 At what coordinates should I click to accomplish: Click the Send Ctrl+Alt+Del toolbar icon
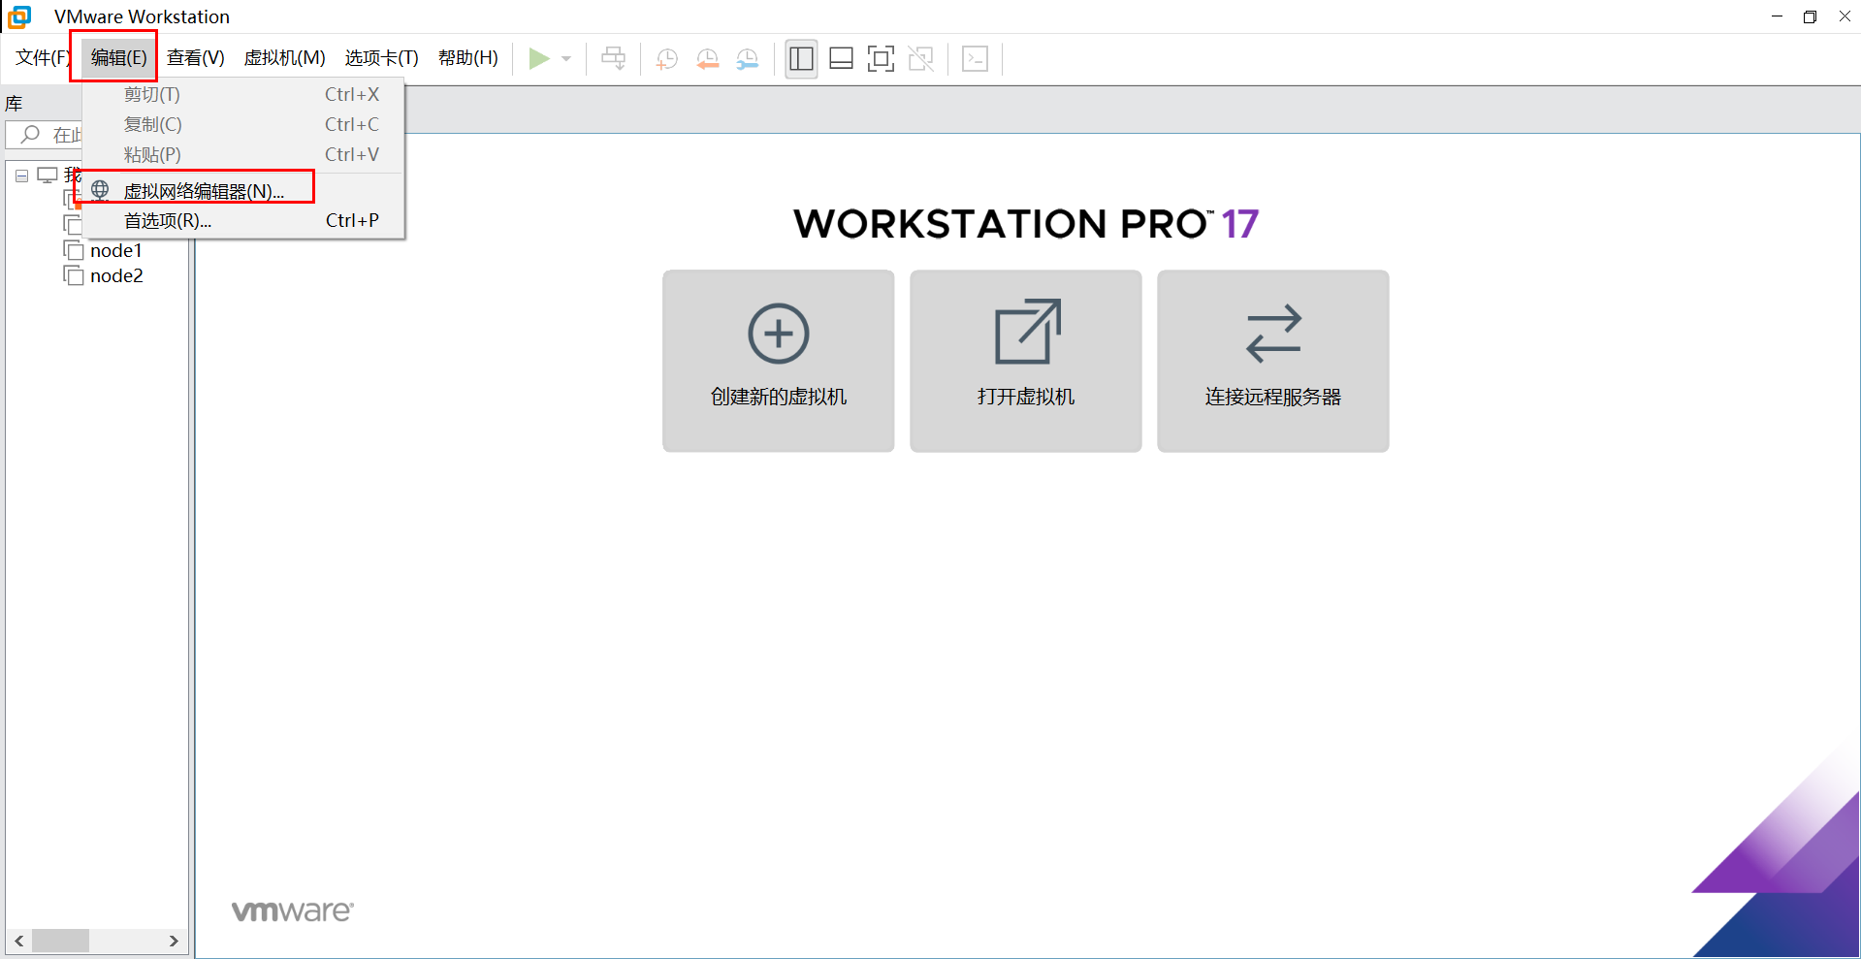click(x=614, y=58)
